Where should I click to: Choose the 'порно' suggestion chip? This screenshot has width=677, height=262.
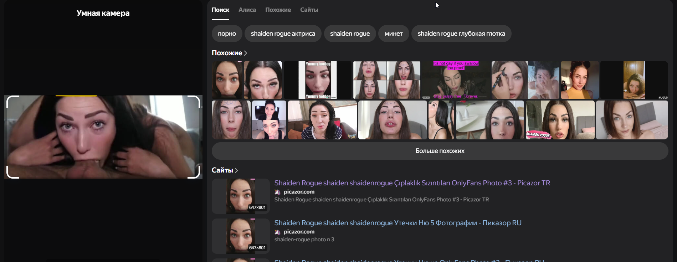pos(227,34)
